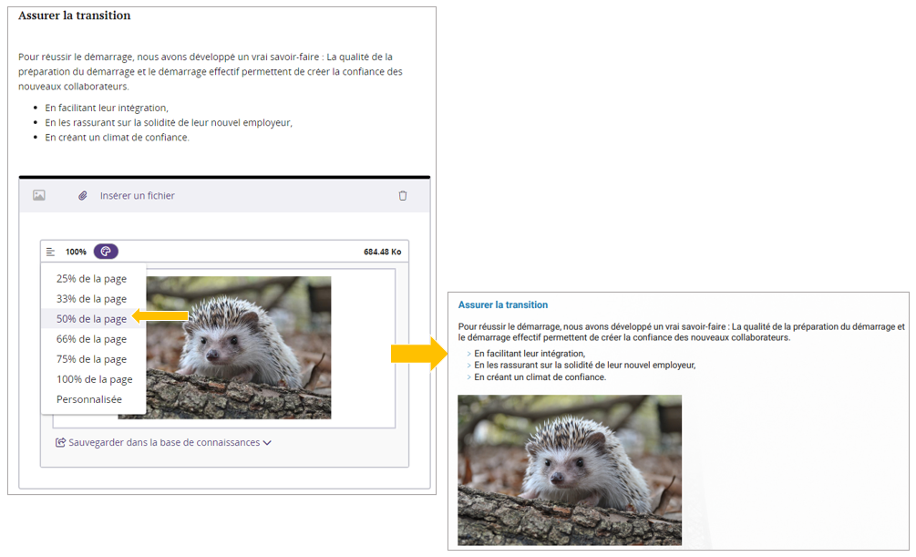The width and height of the screenshot is (916, 557).
Task: Expand the chevron after "base de connaissances"
Action: pyautogui.click(x=267, y=443)
